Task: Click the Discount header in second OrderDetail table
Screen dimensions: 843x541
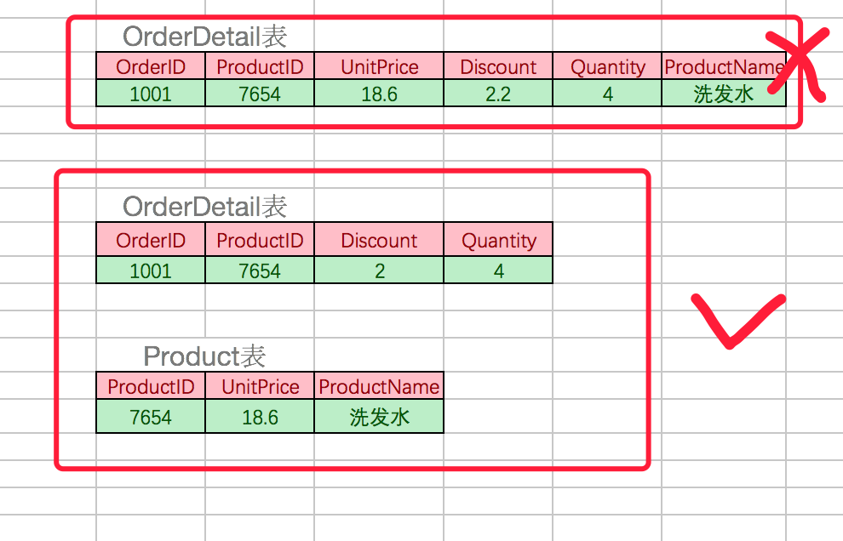Action: pos(379,240)
